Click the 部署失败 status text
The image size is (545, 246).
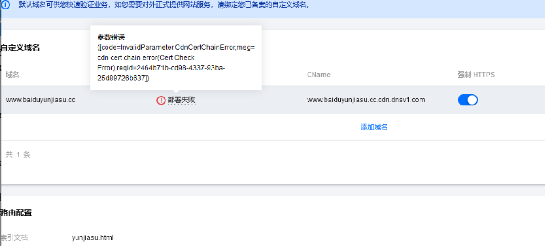tap(182, 100)
